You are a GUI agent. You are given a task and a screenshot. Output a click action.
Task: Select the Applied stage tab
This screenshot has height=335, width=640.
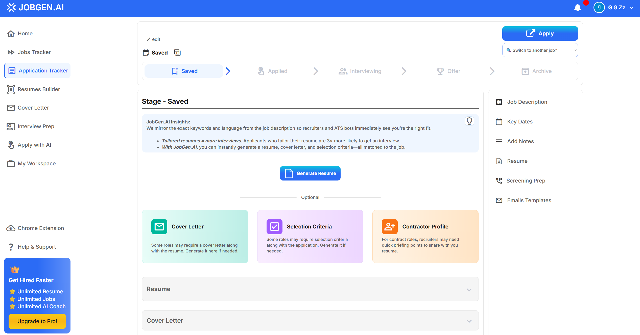tap(272, 71)
